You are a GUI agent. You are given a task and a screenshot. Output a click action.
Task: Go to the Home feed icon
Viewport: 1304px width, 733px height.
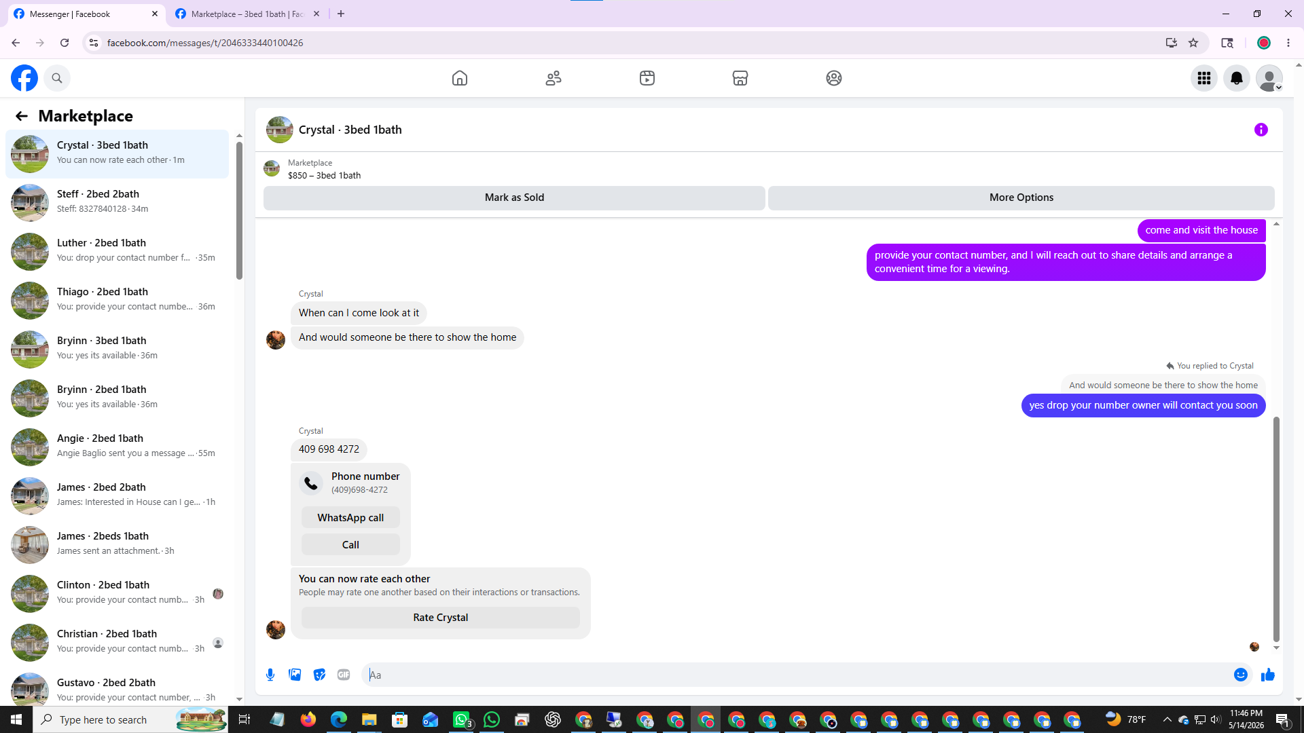pos(460,78)
